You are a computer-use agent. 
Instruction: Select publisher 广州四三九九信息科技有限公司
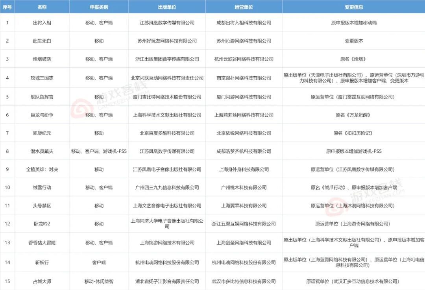tap(167, 188)
